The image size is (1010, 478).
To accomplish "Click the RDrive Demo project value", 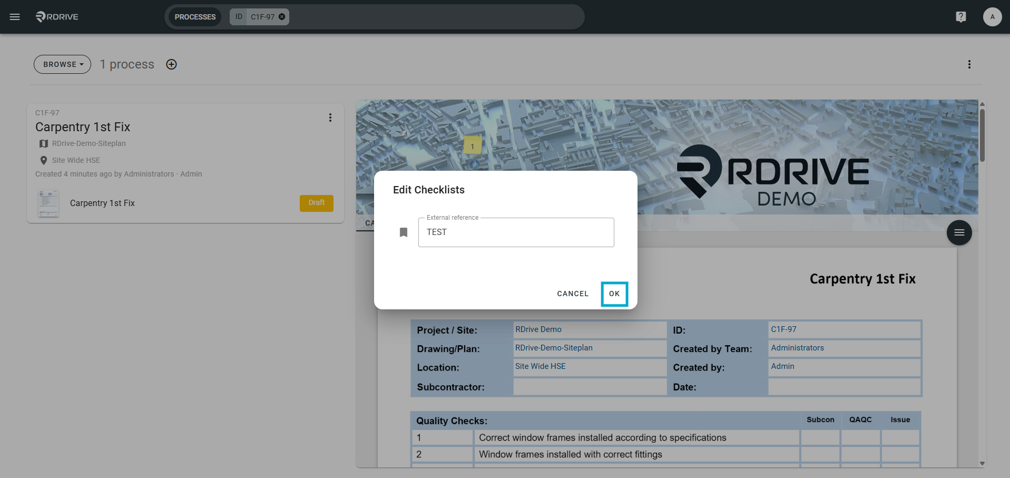I will (x=538, y=329).
